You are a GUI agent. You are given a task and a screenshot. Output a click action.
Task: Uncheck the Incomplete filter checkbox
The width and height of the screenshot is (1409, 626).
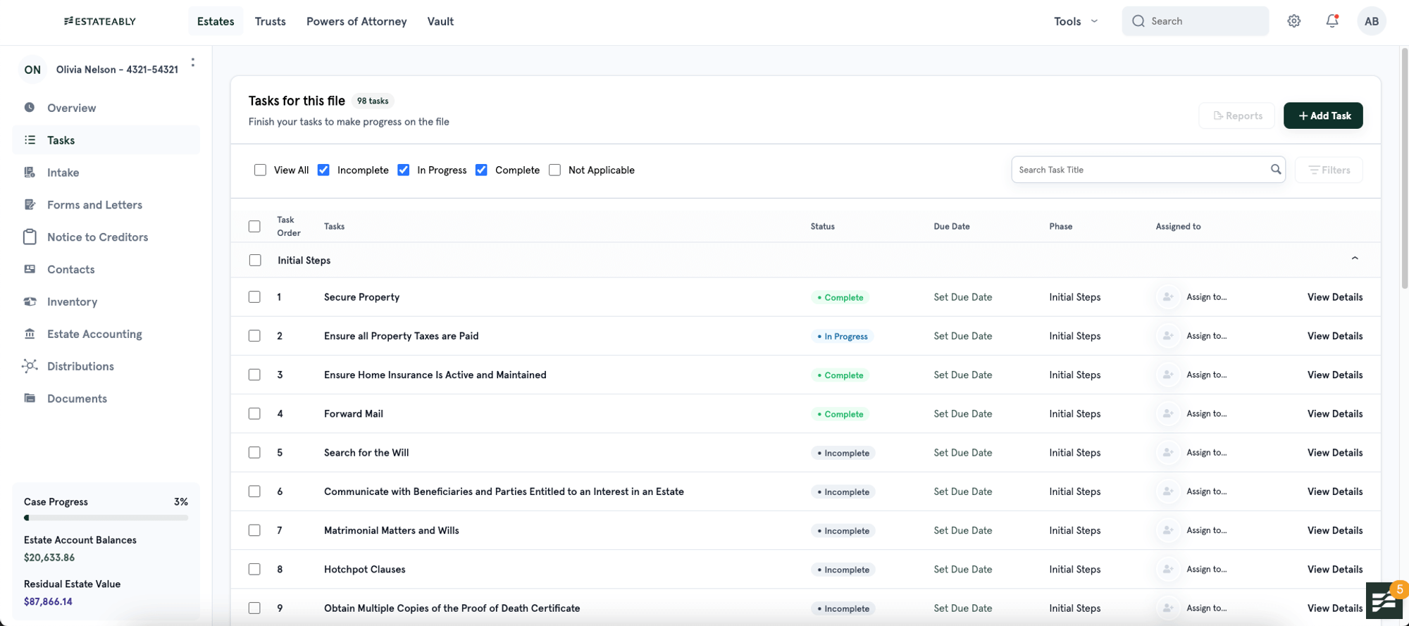323,170
